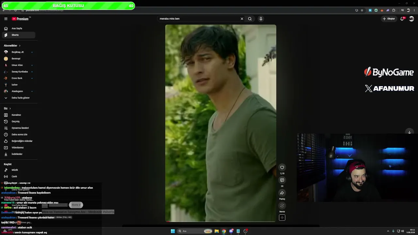Open the Chrome three-dot menu
Screen dimensions: 418x235
(414, 10)
